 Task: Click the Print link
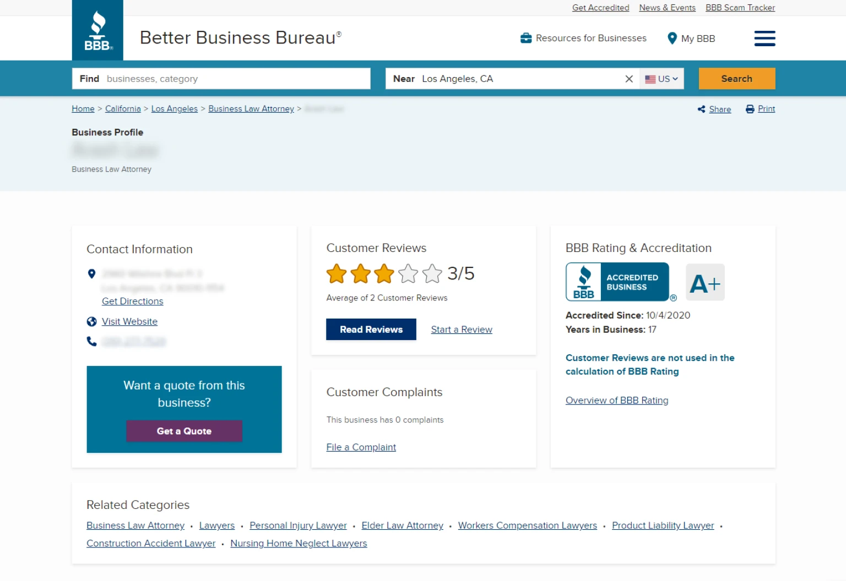(x=766, y=109)
